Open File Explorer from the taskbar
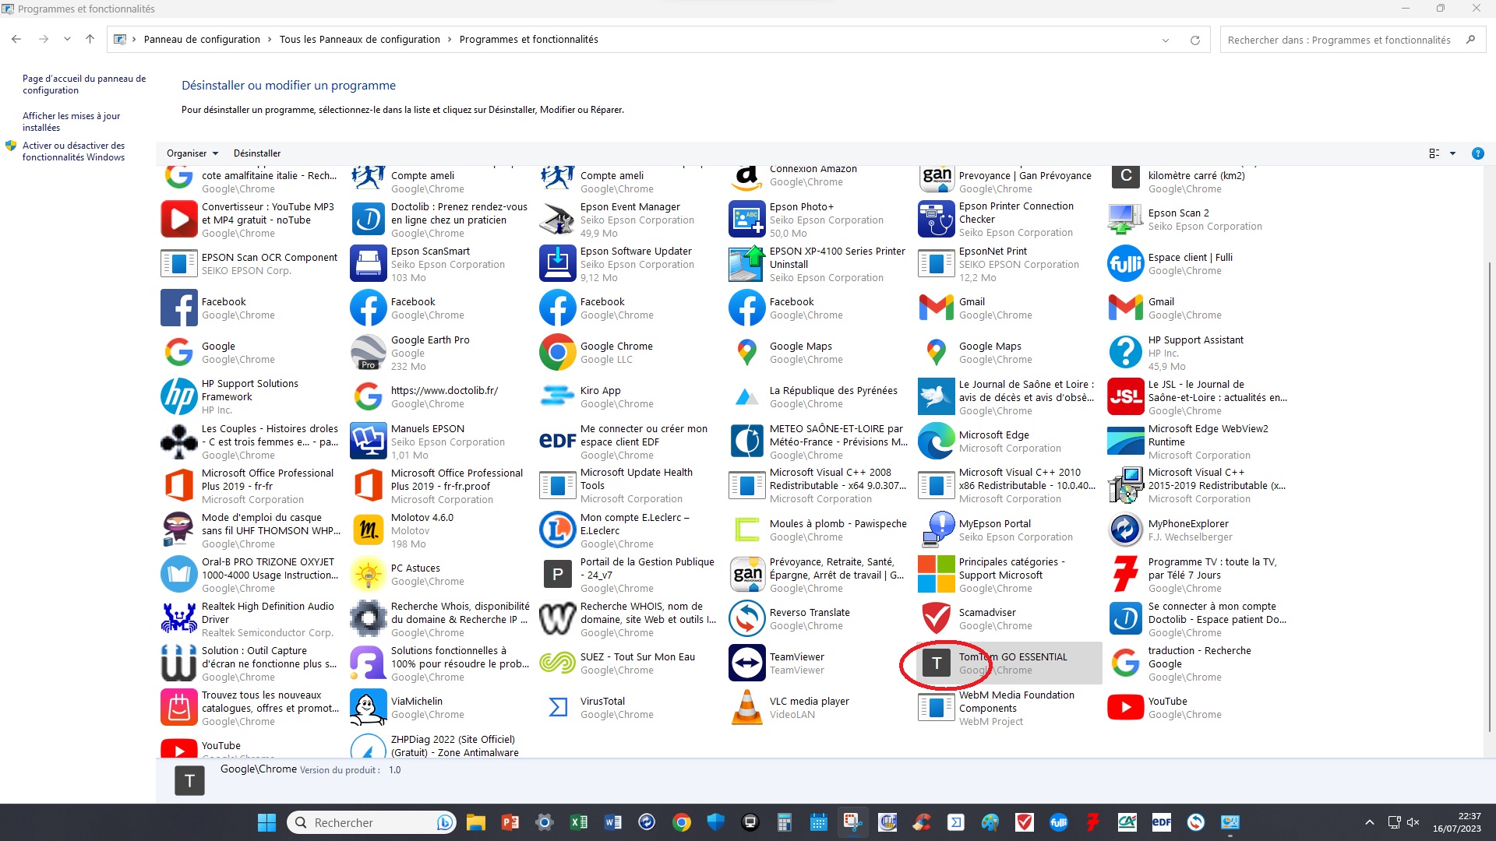Image resolution: width=1496 pixels, height=841 pixels. tap(476, 822)
